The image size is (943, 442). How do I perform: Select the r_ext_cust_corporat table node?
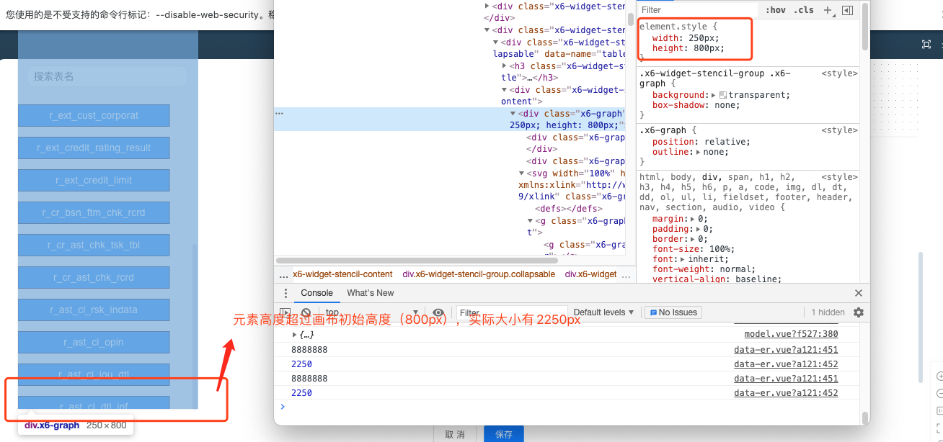(94, 115)
